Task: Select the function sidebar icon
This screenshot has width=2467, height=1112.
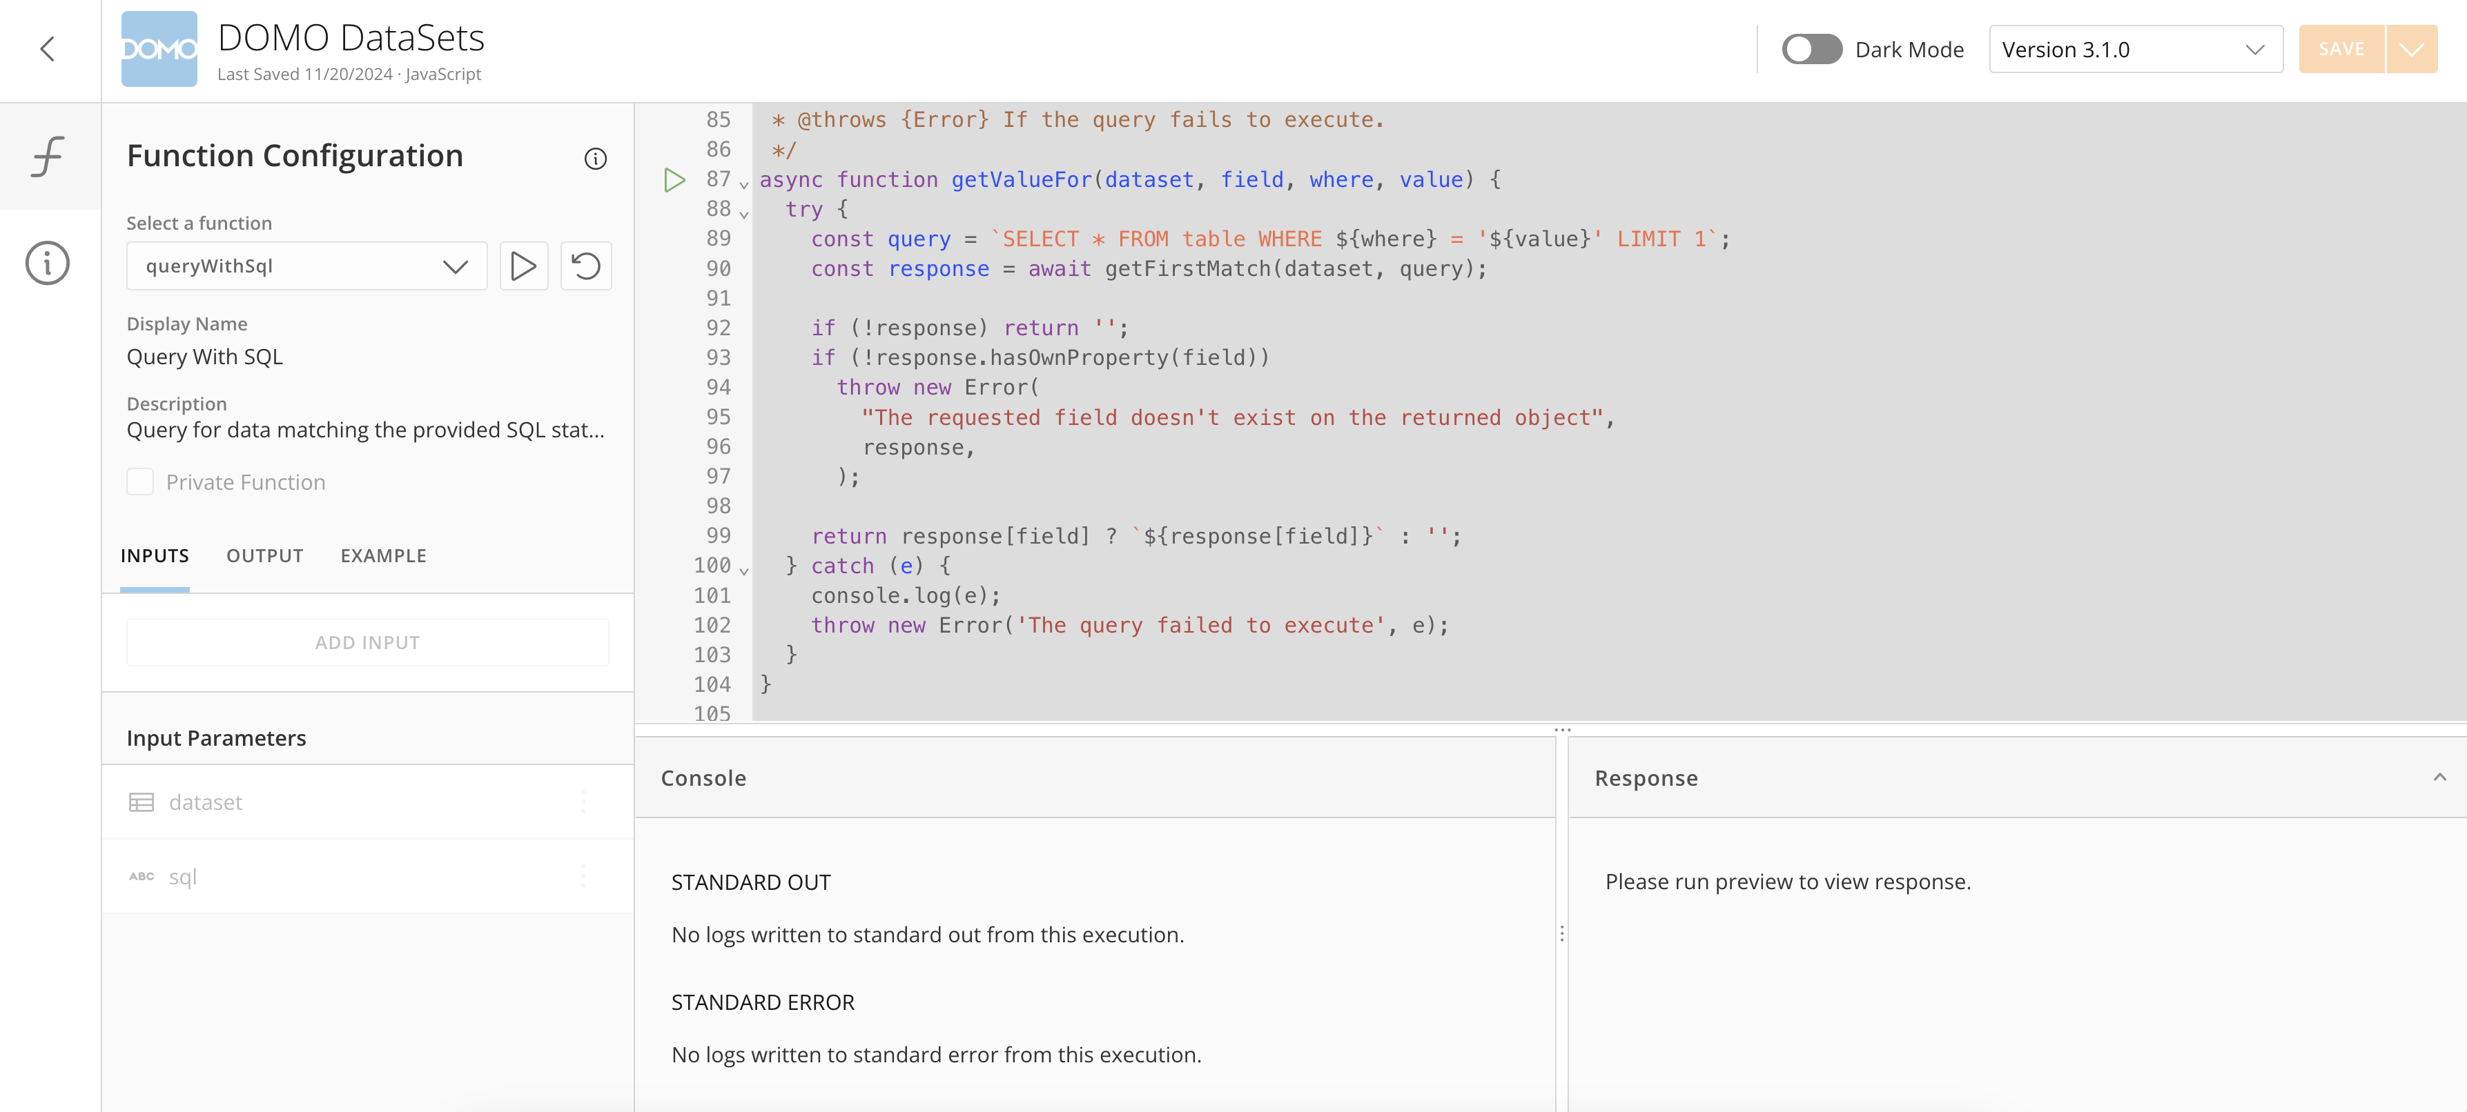Action: tap(47, 156)
